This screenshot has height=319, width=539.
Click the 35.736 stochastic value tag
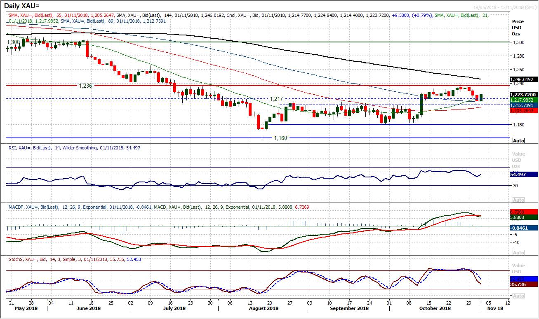click(523, 284)
